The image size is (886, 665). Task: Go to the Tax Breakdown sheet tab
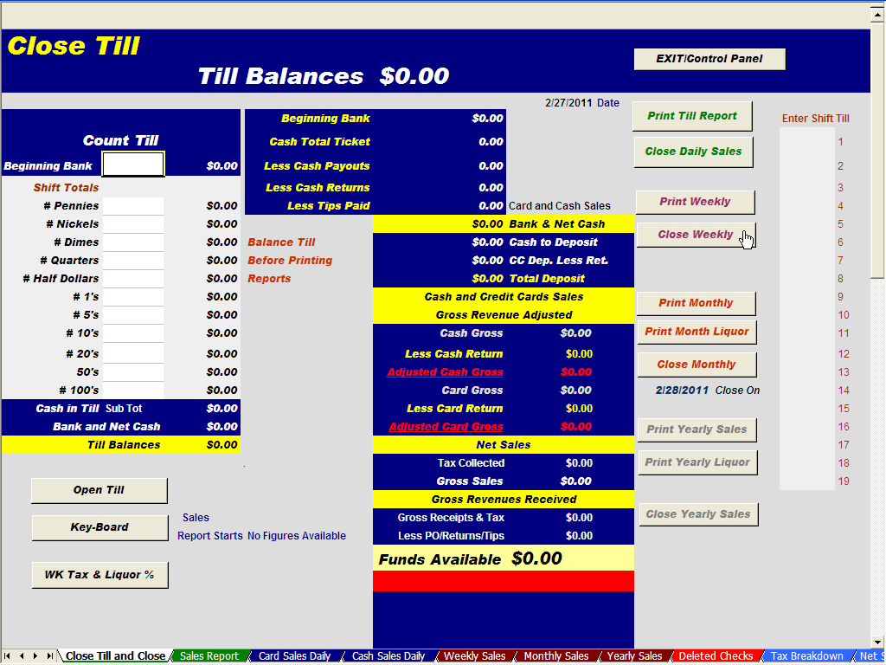[806, 656]
